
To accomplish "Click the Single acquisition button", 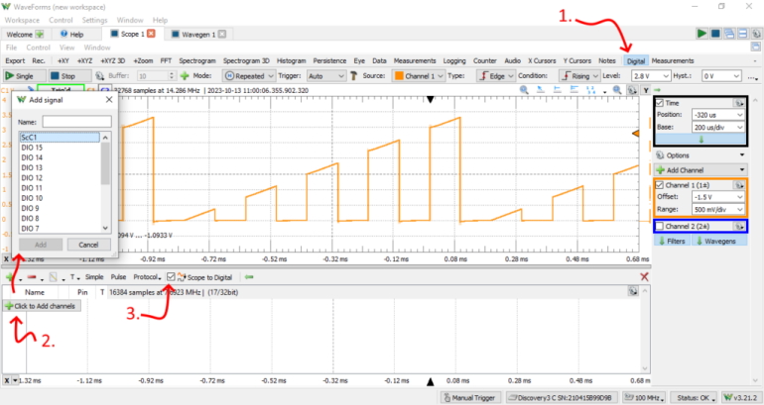I will click(21, 75).
